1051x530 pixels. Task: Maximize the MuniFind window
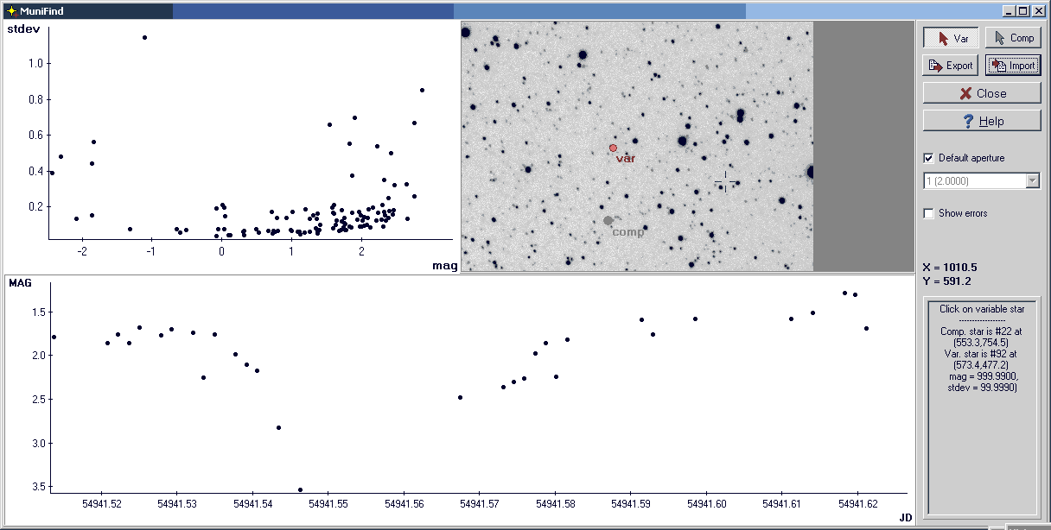1022,11
